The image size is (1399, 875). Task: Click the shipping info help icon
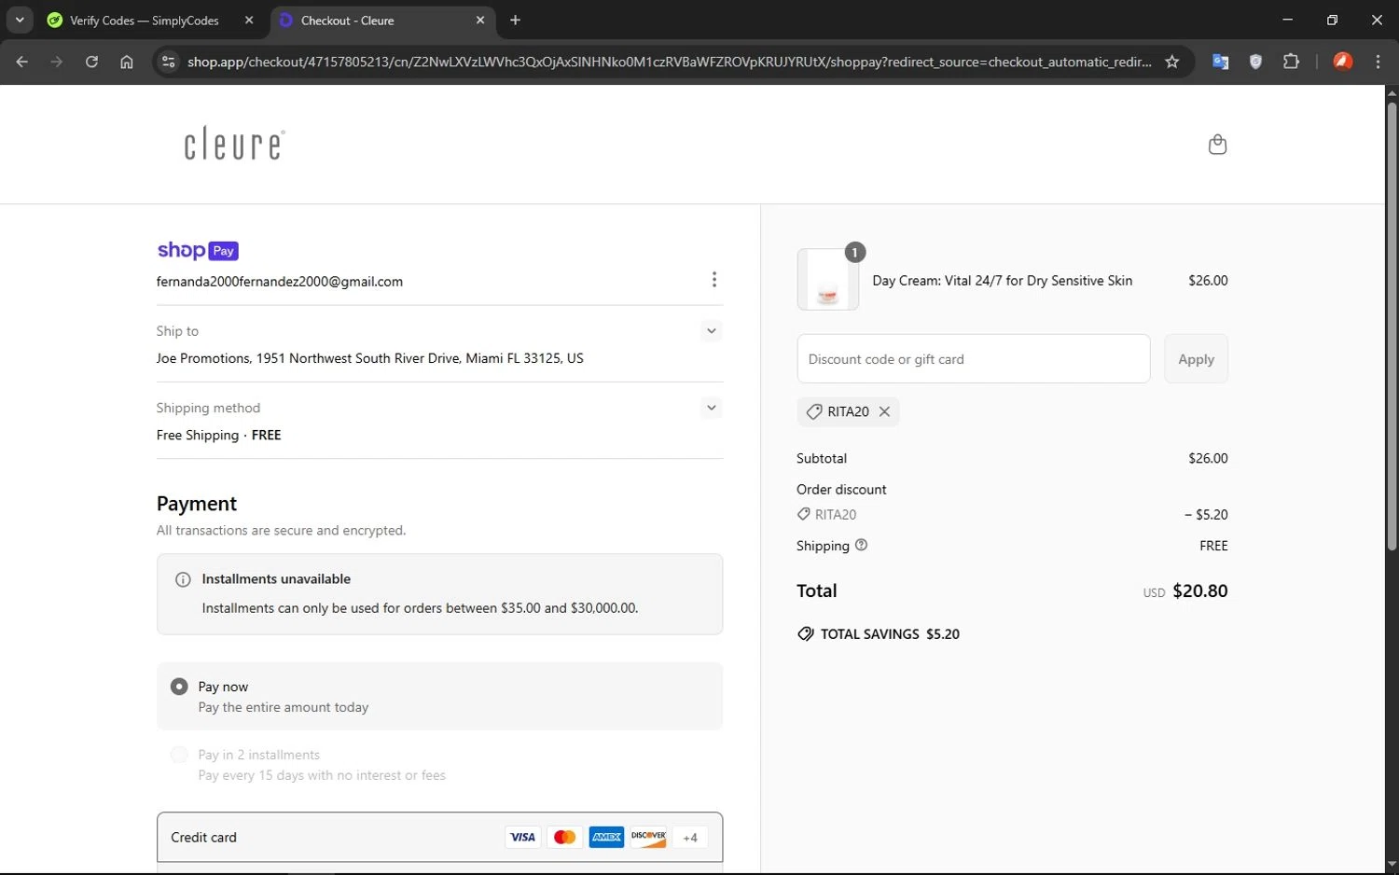click(861, 545)
